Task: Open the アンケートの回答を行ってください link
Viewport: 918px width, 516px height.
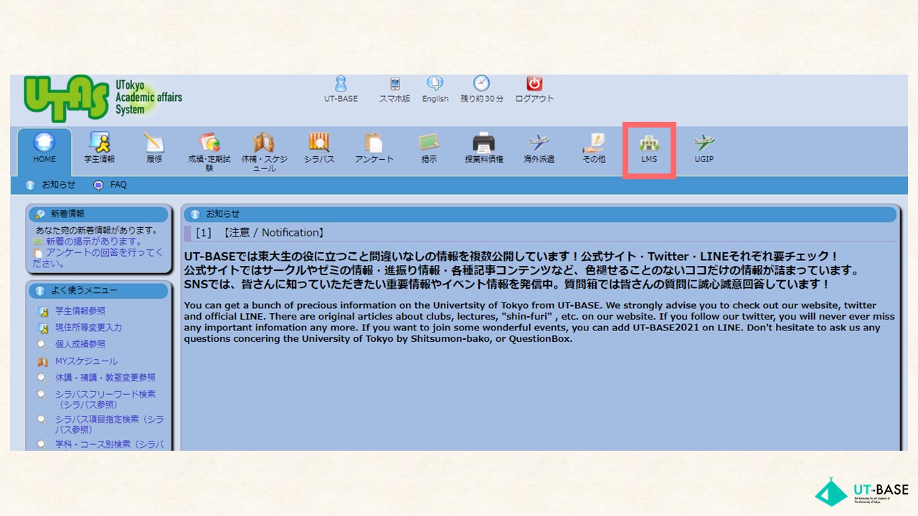Action: 98,258
